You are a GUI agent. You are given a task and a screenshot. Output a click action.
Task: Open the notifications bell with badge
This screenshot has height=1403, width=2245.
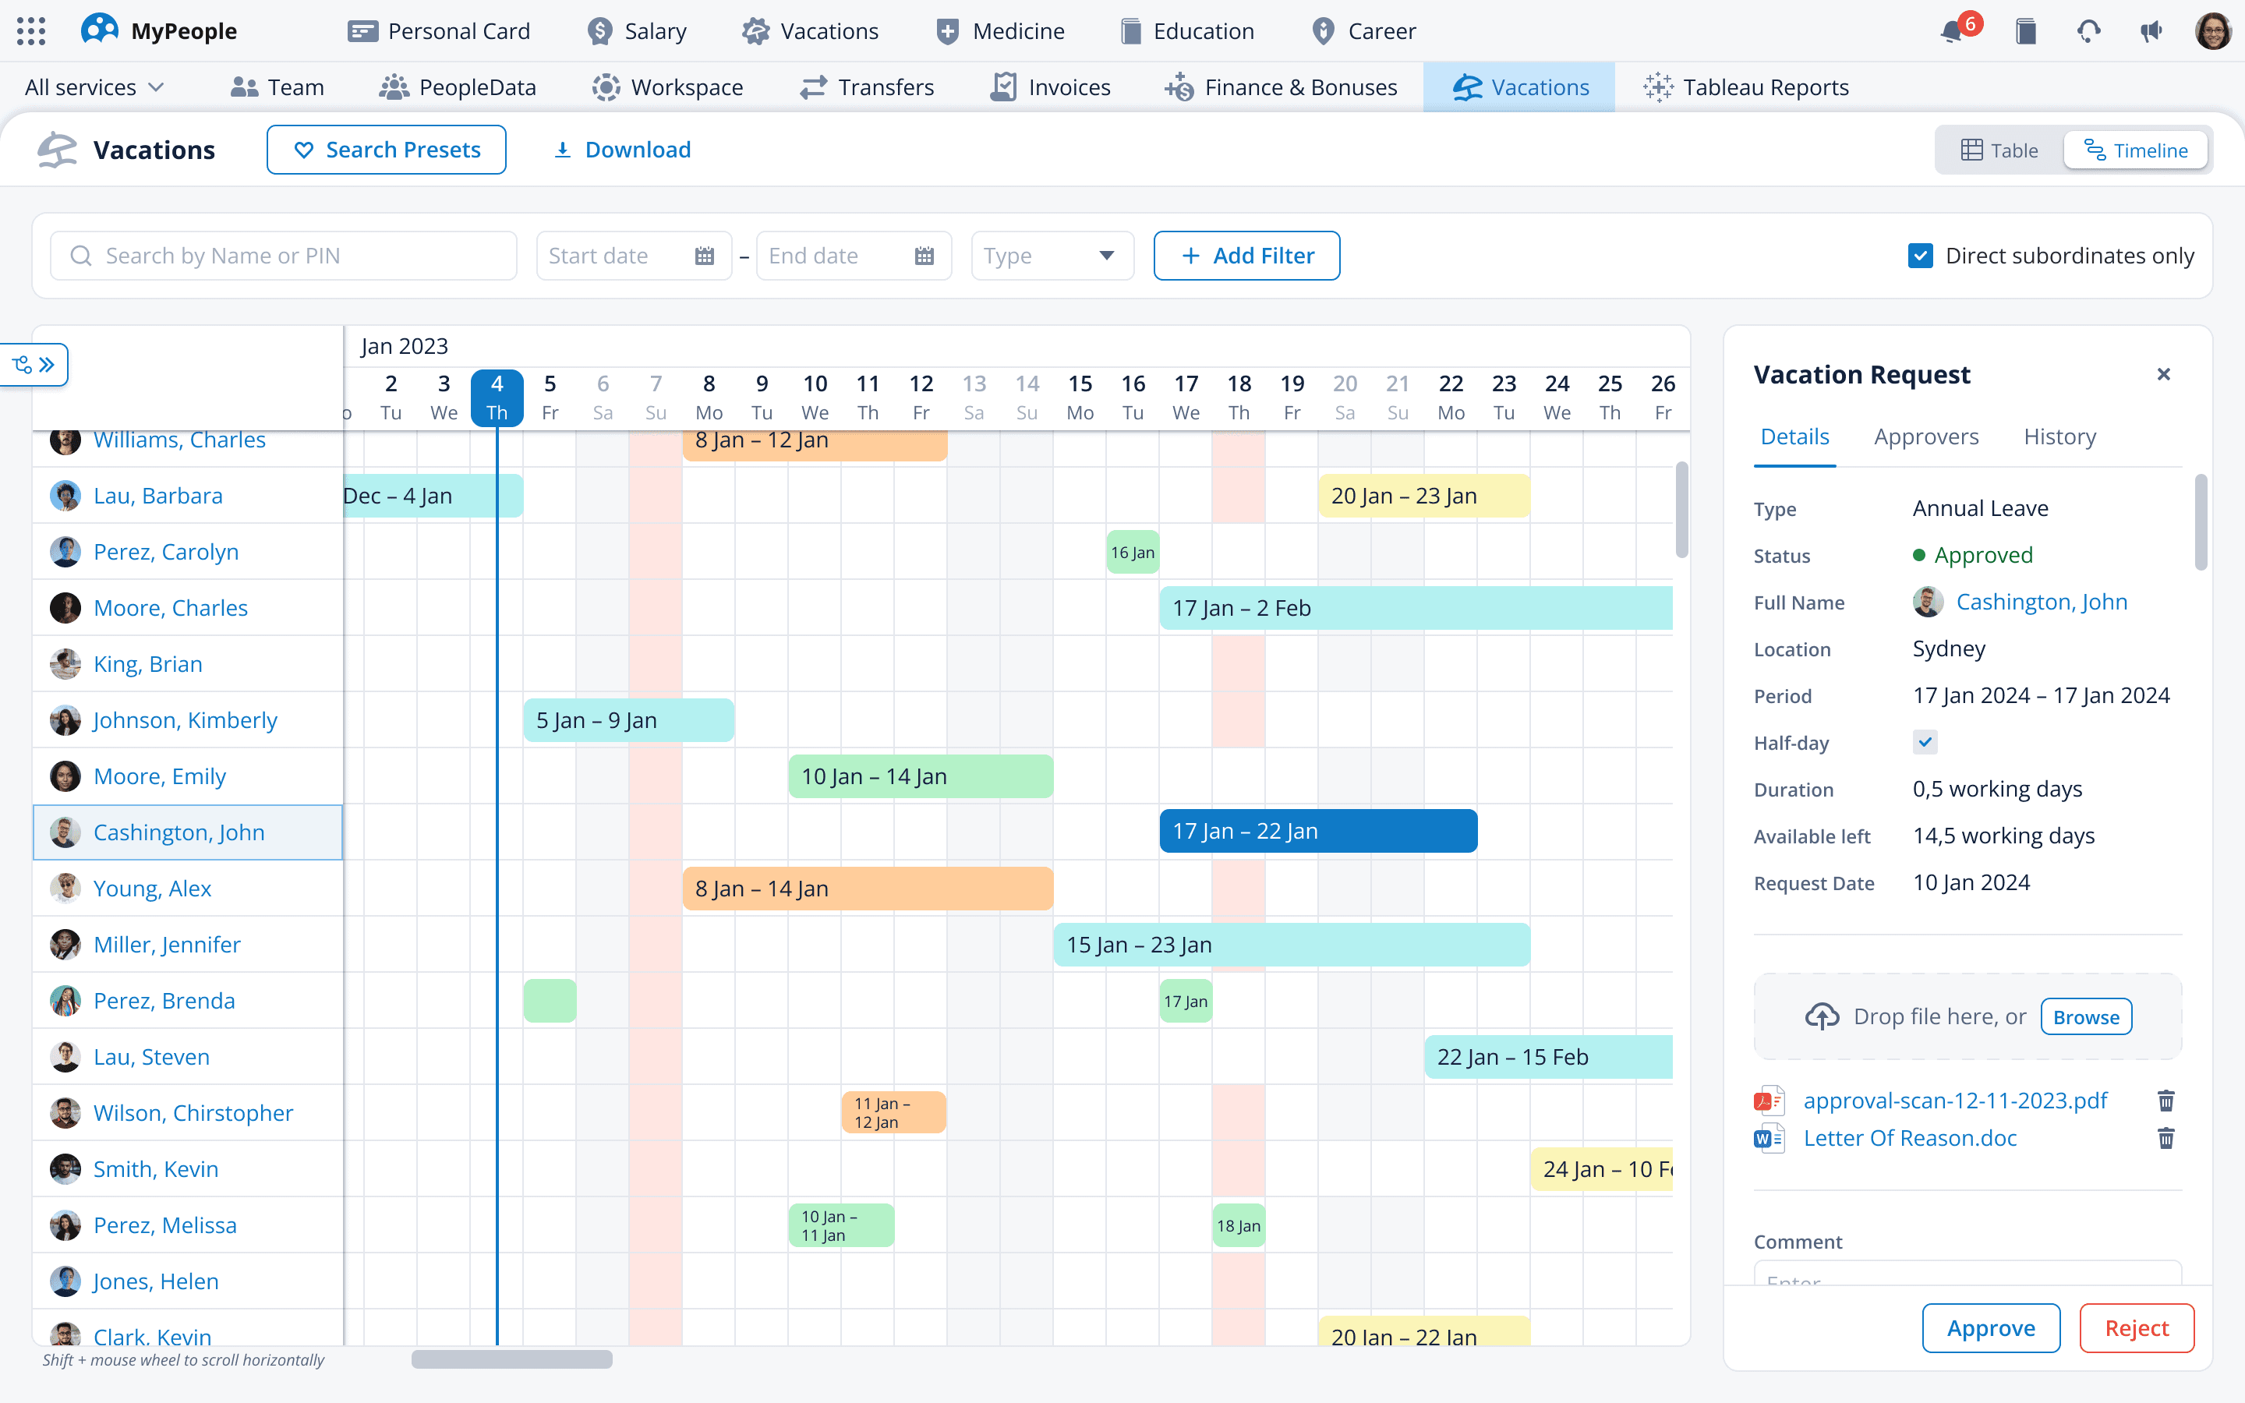tap(1952, 31)
